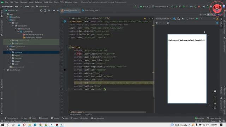
Task: Open the API 33 version dropdown
Action: click(x=199, y=19)
